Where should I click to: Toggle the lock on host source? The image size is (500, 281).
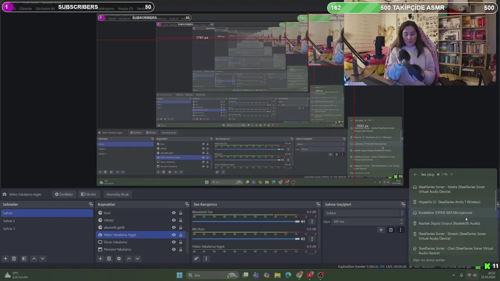[180, 213]
